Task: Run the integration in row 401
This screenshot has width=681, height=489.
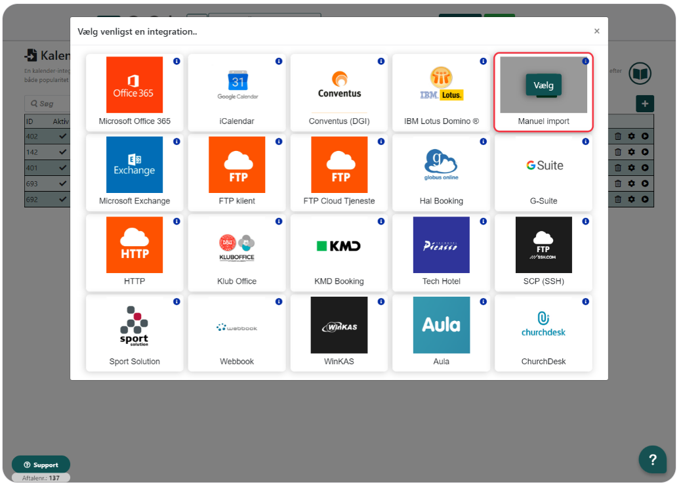Action: (645, 168)
